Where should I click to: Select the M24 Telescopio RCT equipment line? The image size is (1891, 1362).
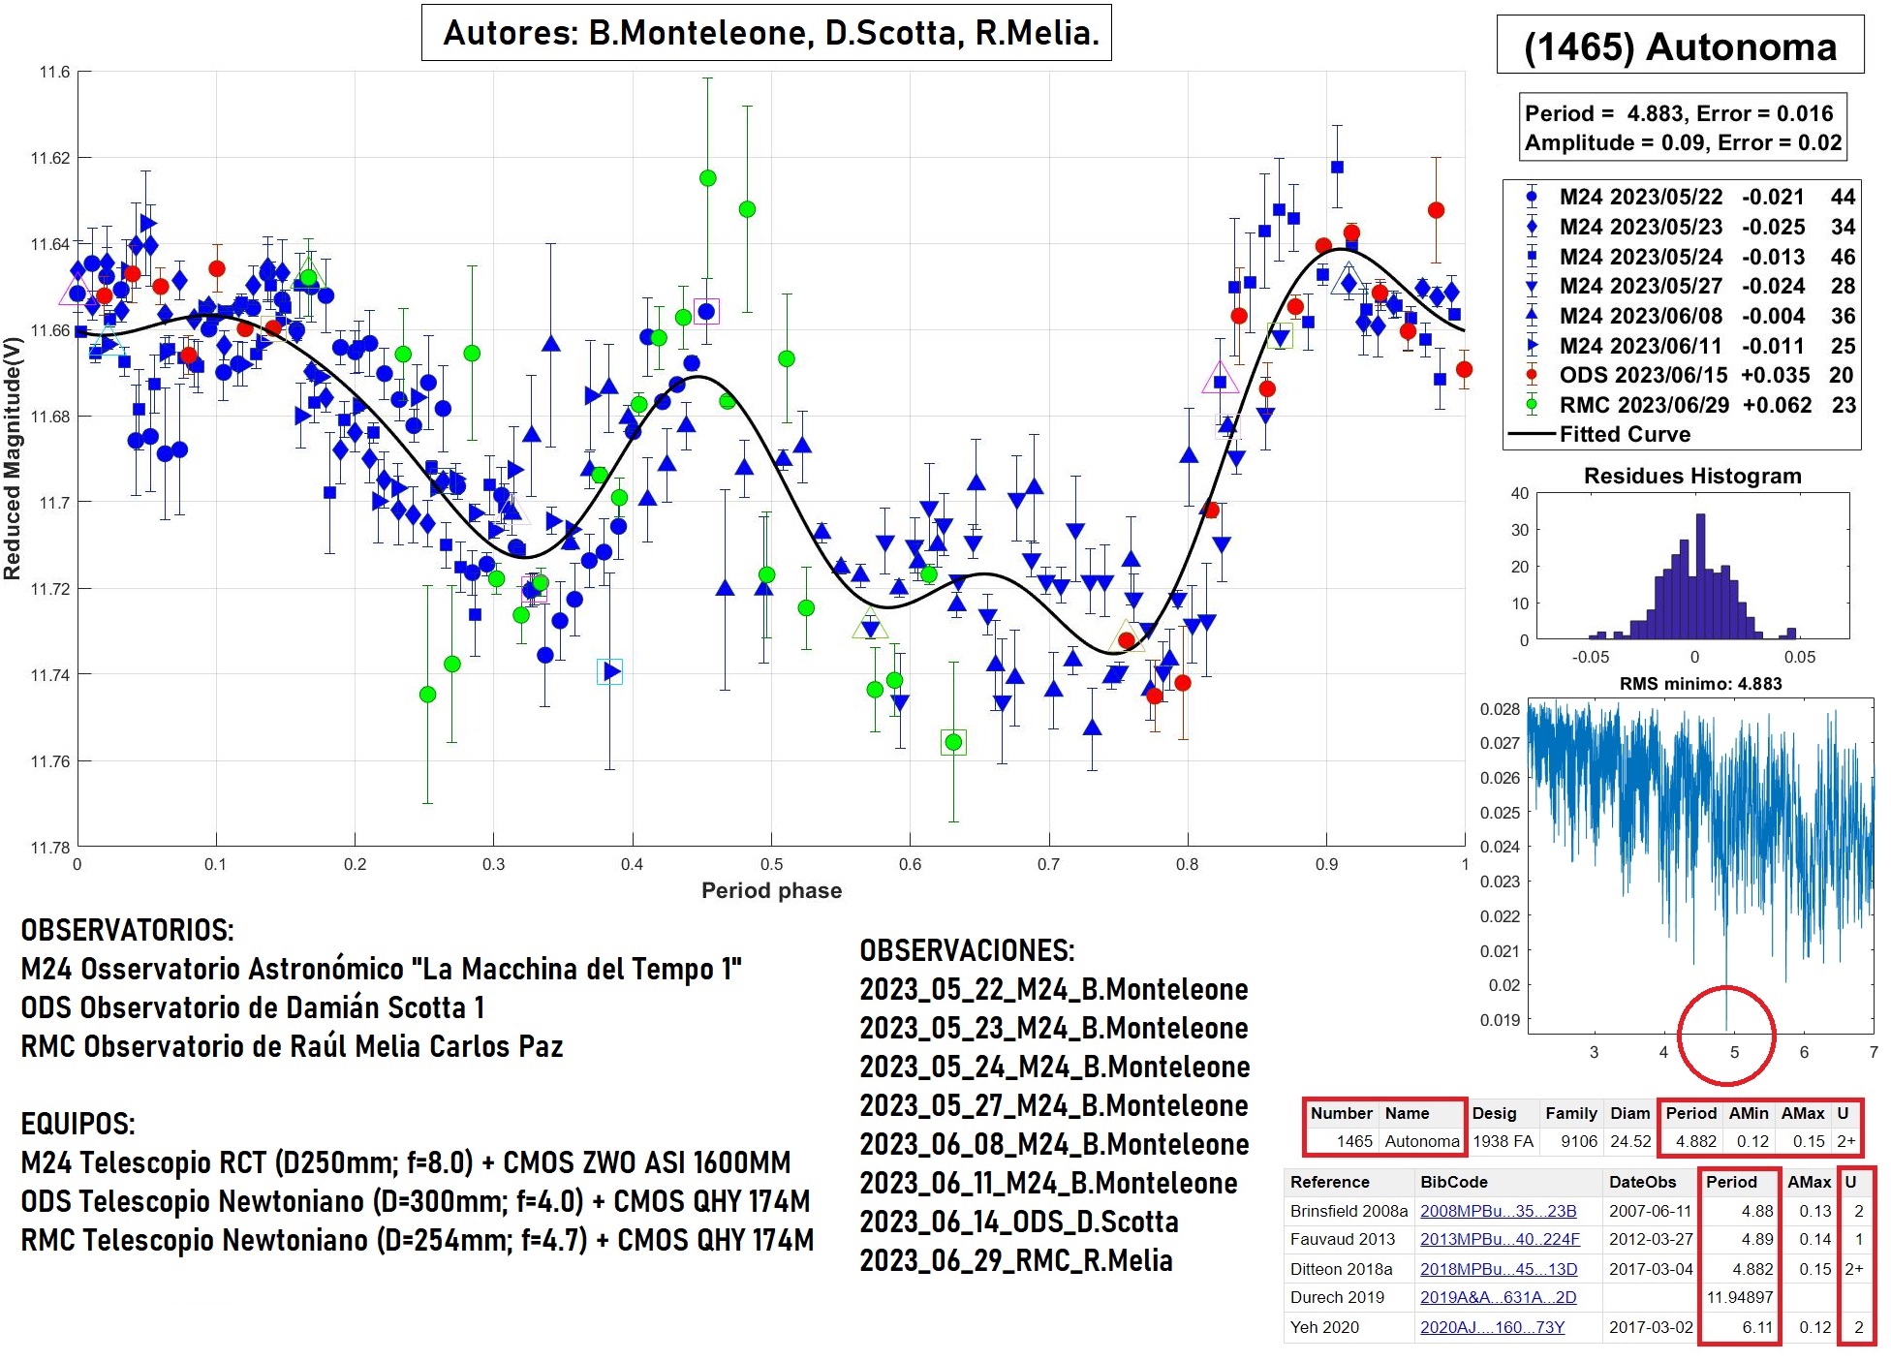coord(405,1162)
